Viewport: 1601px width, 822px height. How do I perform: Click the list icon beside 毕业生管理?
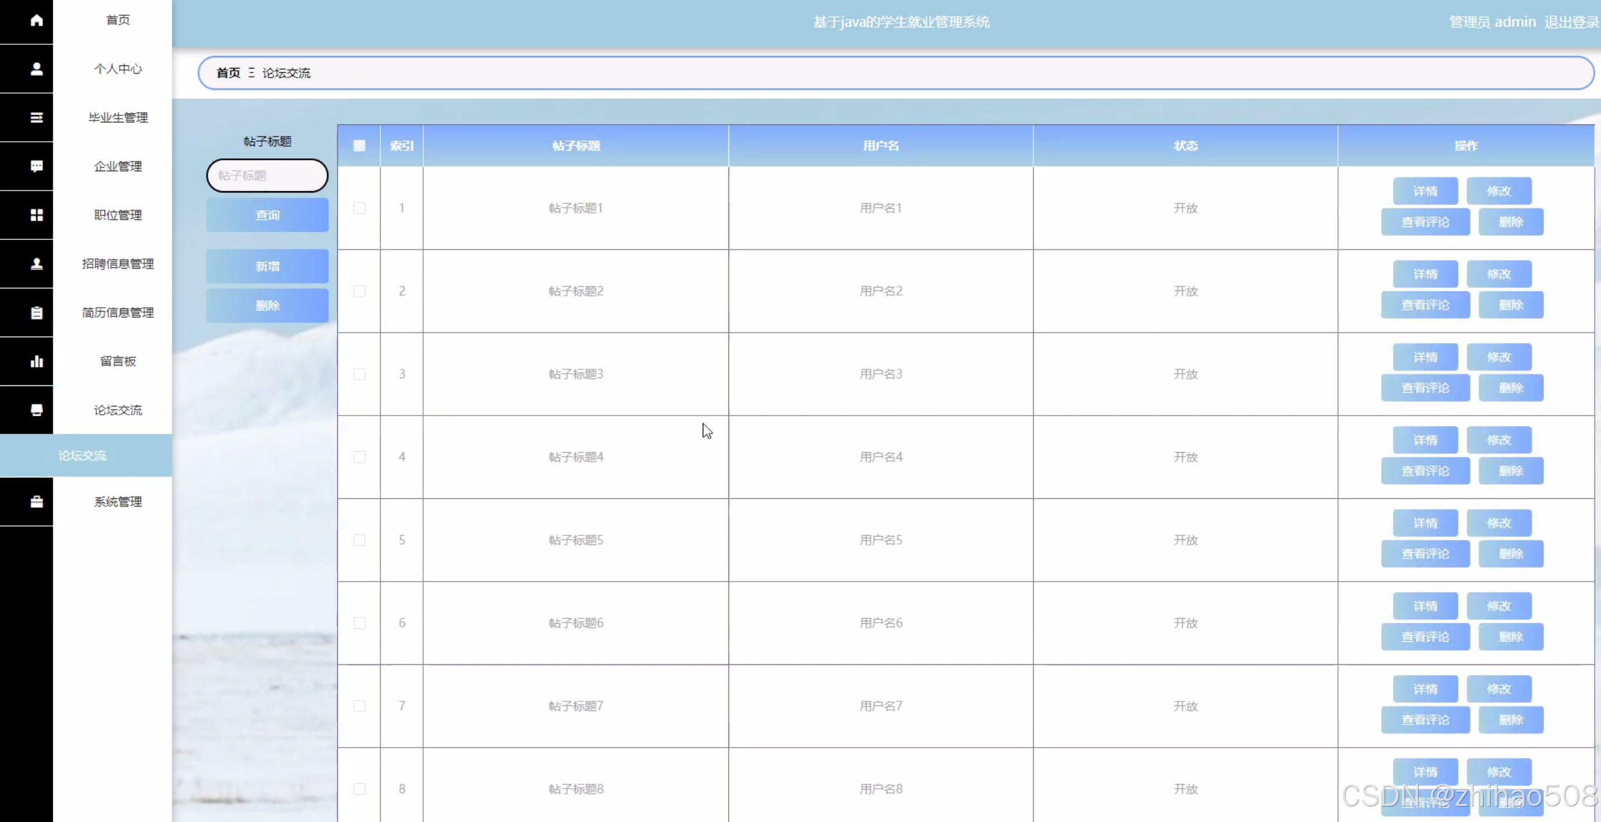(37, 118)
